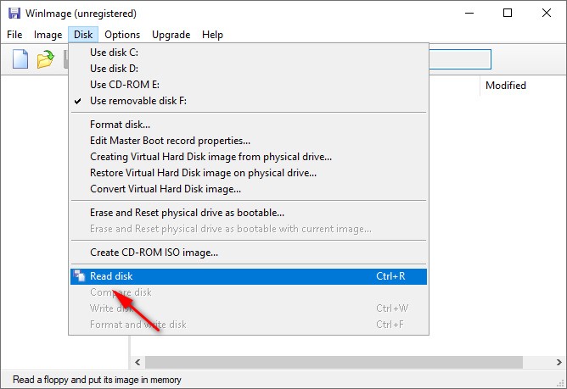Screen dimensions: 567x389
Task: Click the New image toolbar icon
Action: pos(20,58)
